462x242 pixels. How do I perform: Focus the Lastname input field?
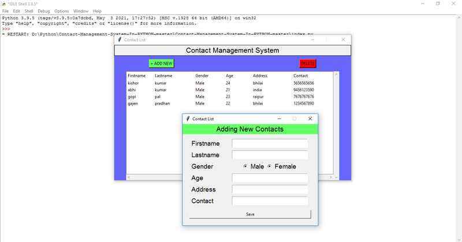click(270, 155)
